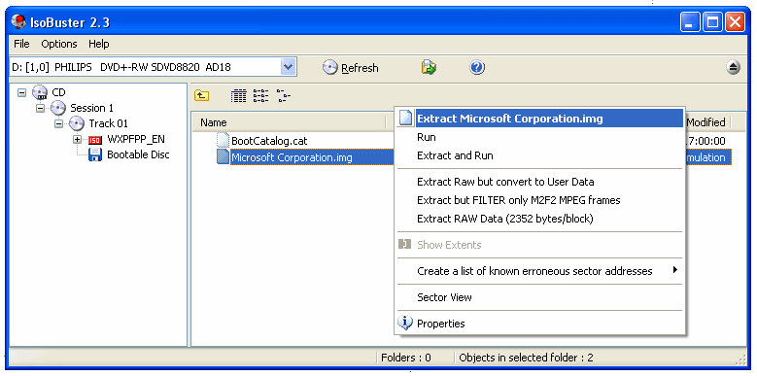The image size is (757, 376).
Task: Select the Session 1 icon in tree
Action: click(58, 108)
